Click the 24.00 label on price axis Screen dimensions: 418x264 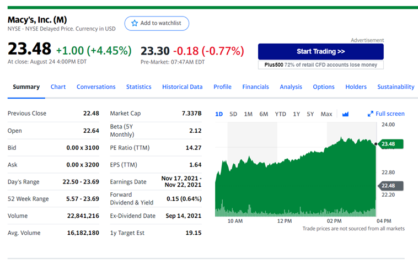(x=388, y=125)
